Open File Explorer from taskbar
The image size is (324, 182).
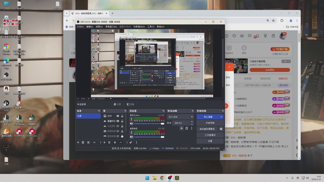tap(155, 178)
